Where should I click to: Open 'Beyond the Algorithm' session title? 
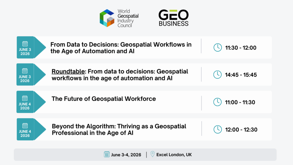[119, 129]
